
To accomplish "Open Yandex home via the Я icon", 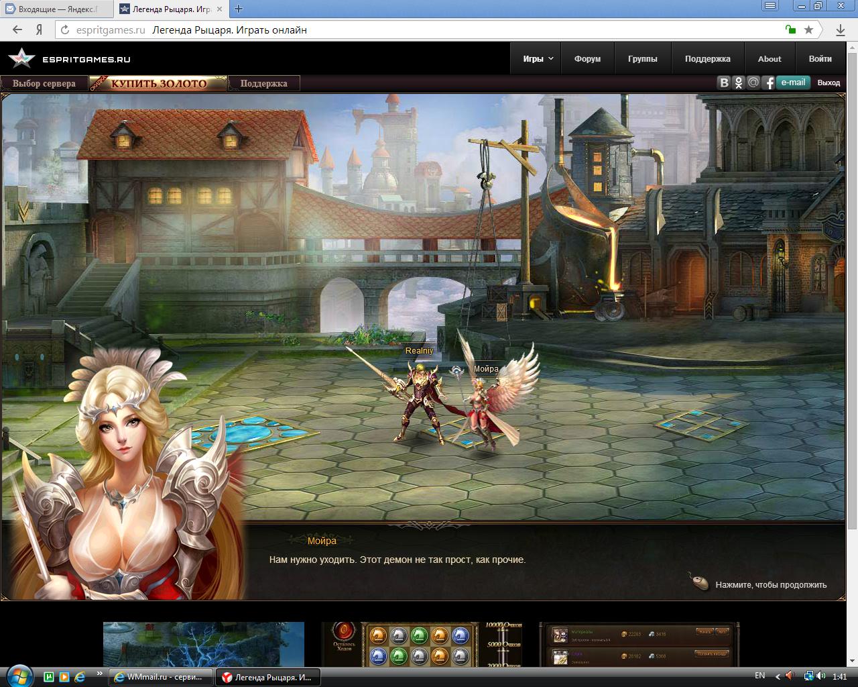I will point(39,30).
